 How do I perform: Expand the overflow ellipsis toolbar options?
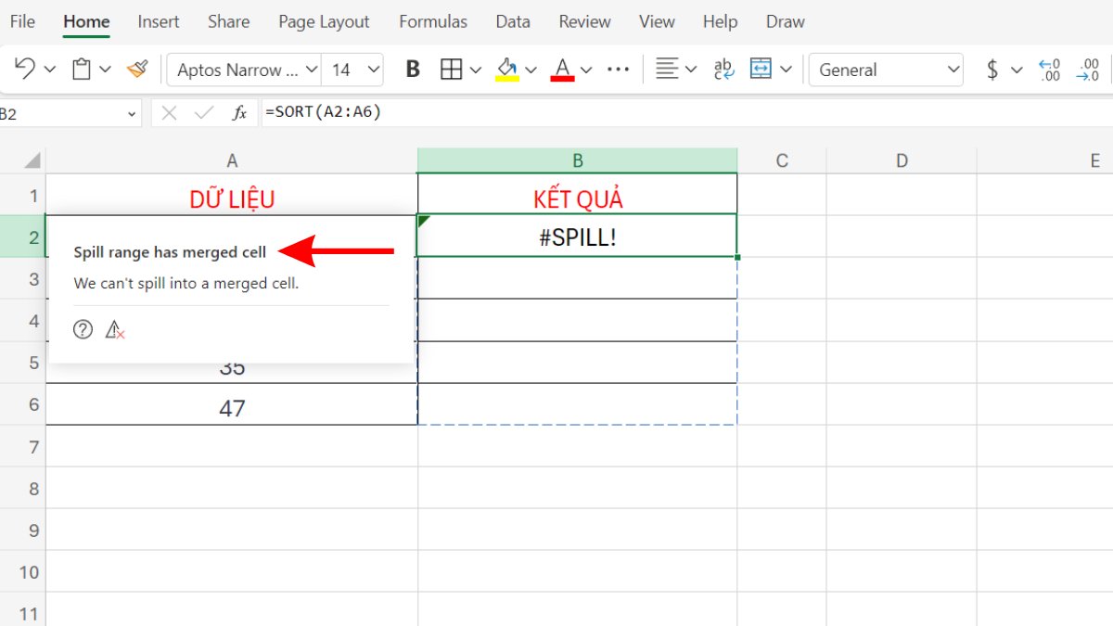pos(618,70)
